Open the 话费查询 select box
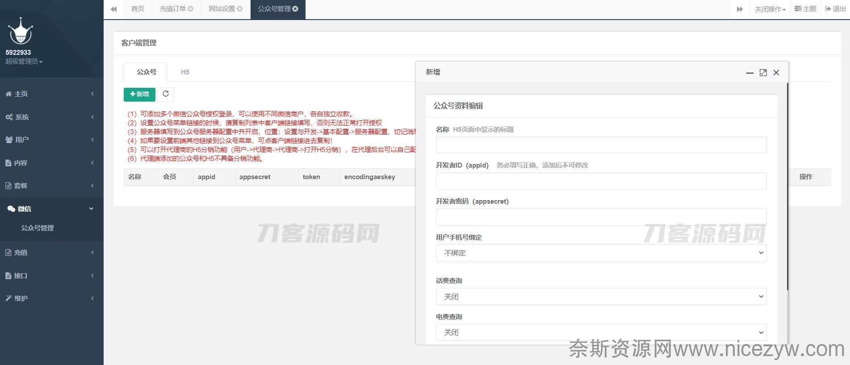Image resolution: width=850 pixels, height=365 pixels. (x=601, y=296)
